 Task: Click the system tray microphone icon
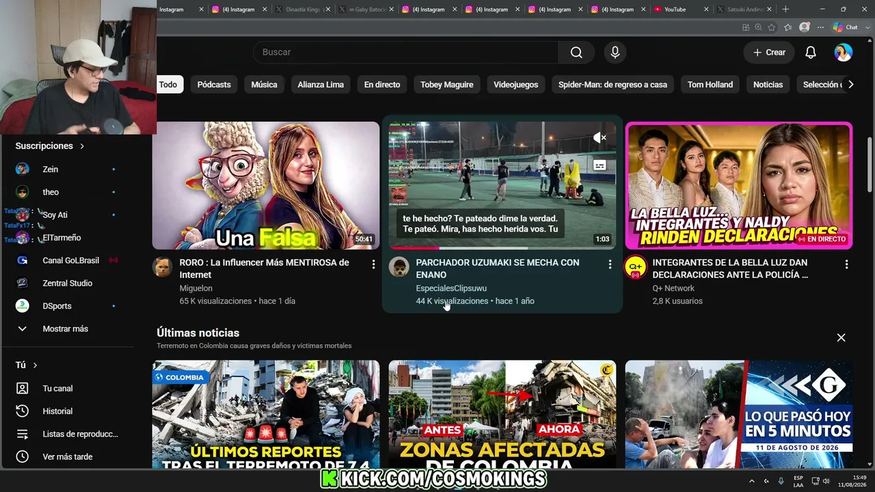tap(781, 481)
